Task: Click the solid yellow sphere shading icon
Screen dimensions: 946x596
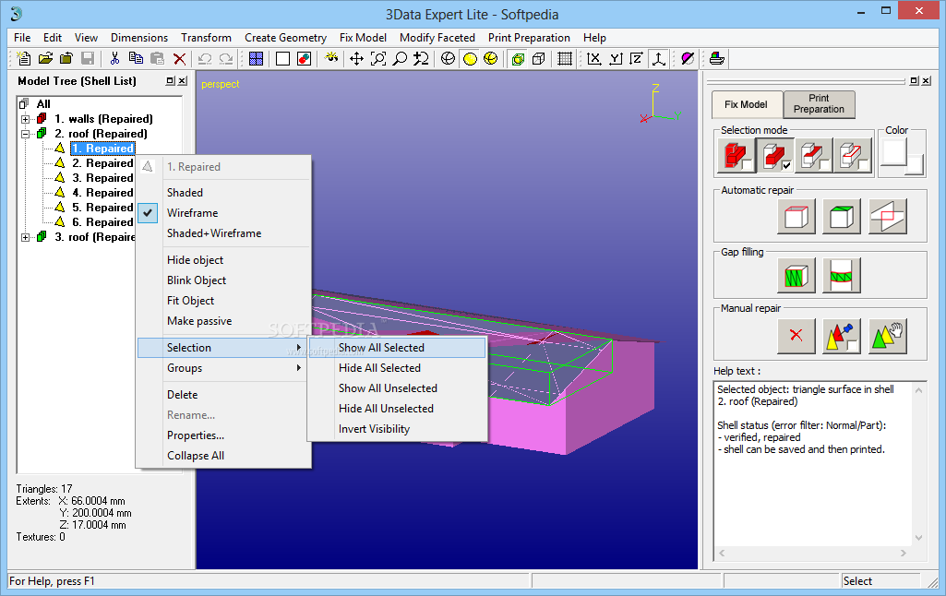Action: [x=470, y=58]
